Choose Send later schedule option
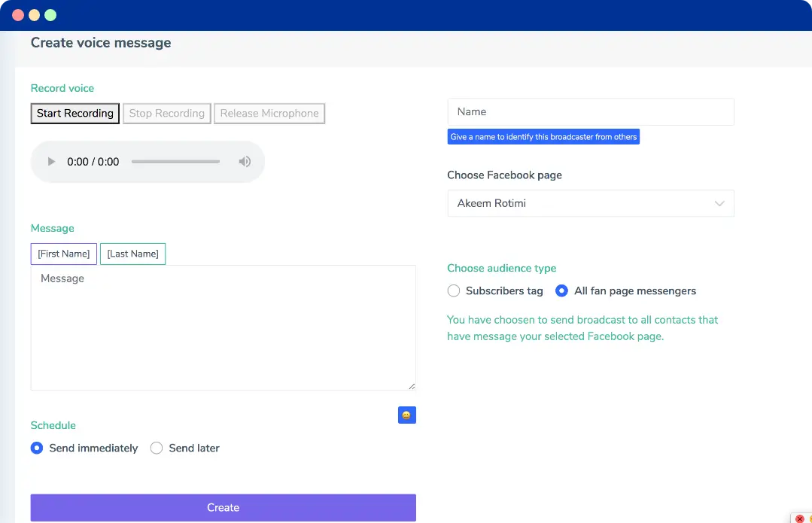 (x=157, y=448)
